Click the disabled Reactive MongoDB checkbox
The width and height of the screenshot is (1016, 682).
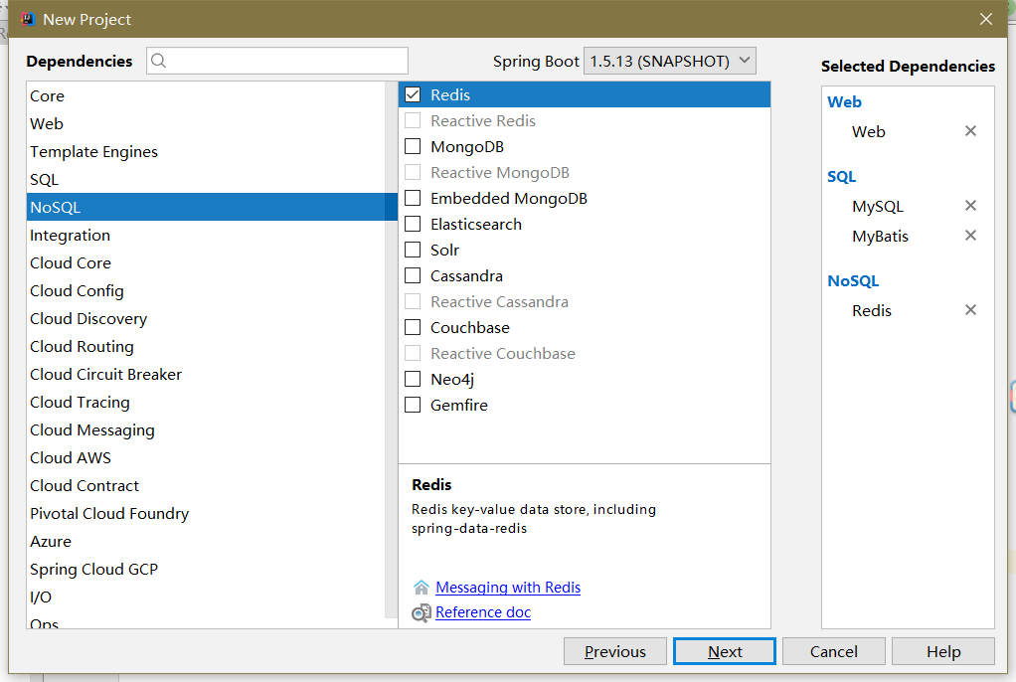click(413, 172)
